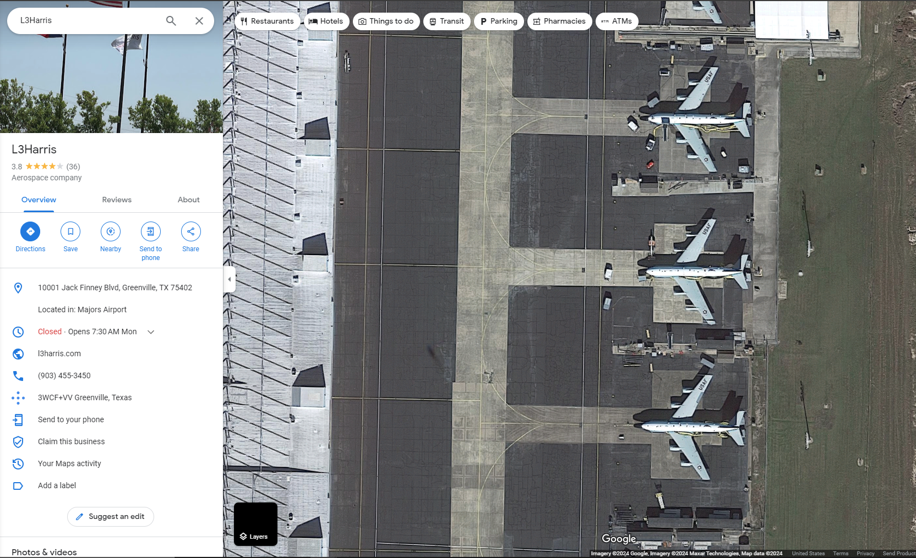The width and height of the screenshot is (916, 558).
Task: Copy plus code 3WCF+VV Greenville, Texas
Action: [x=85, y=397]
